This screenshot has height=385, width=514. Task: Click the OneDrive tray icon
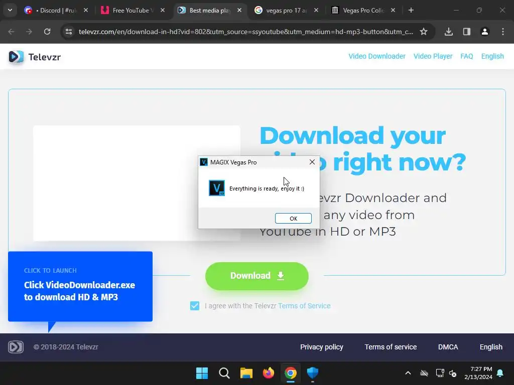click(424, 373)
